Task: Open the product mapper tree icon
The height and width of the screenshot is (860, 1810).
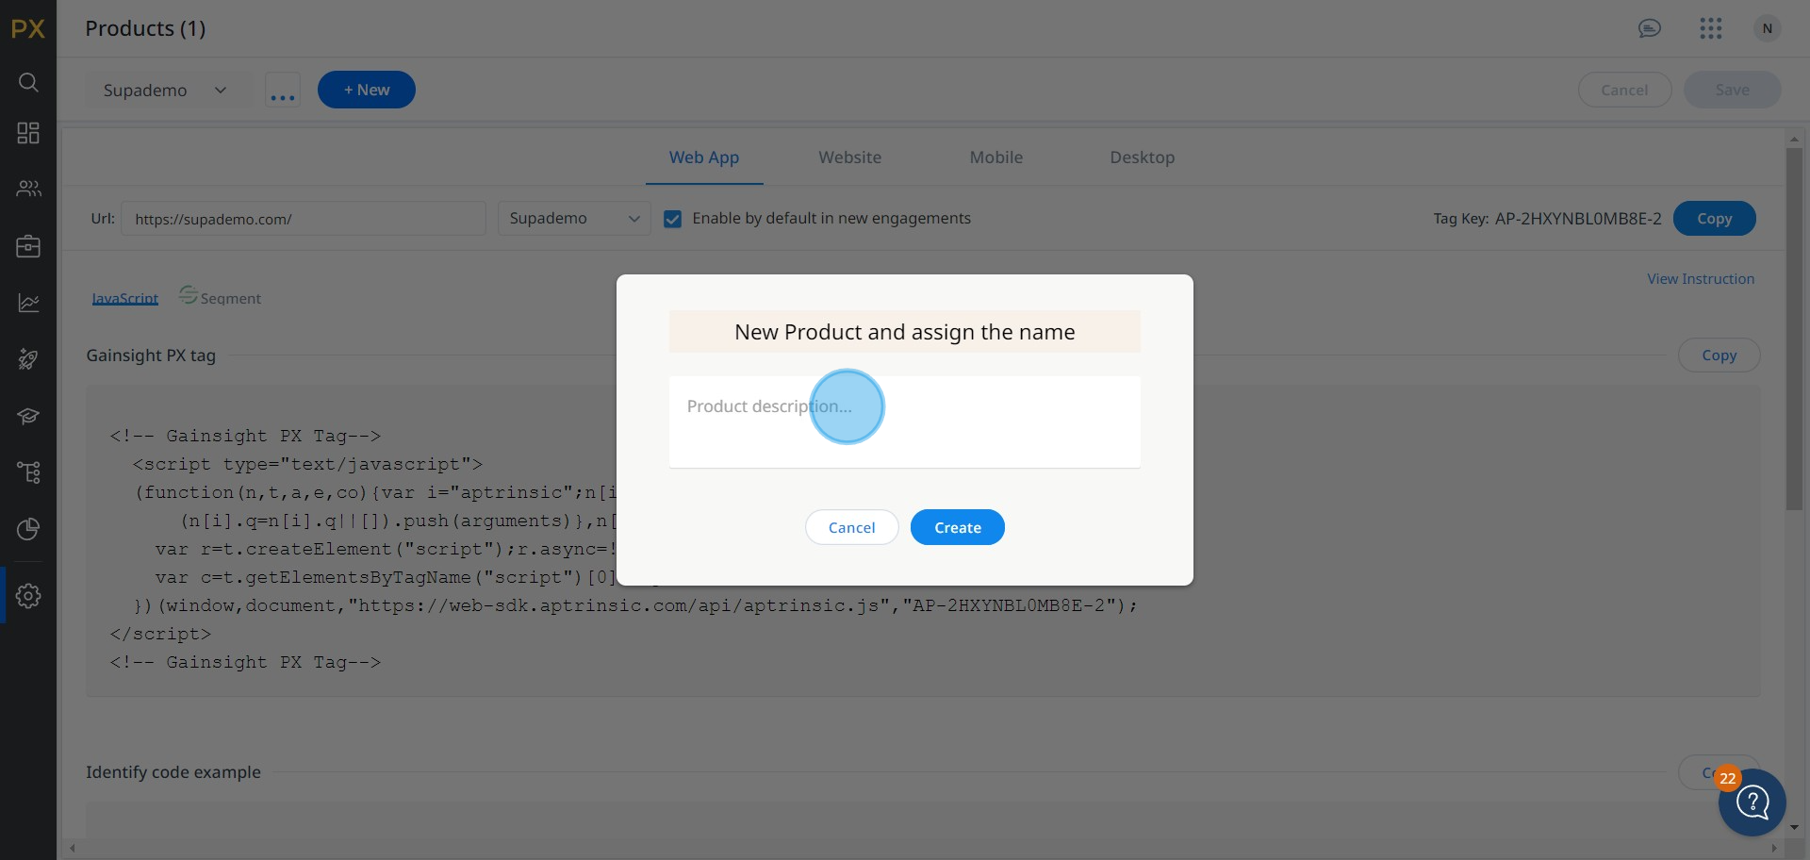Action: coord(28,472)
